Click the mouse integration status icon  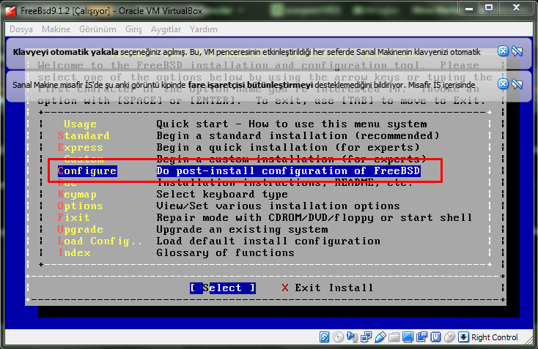click(x=449, y=337)
